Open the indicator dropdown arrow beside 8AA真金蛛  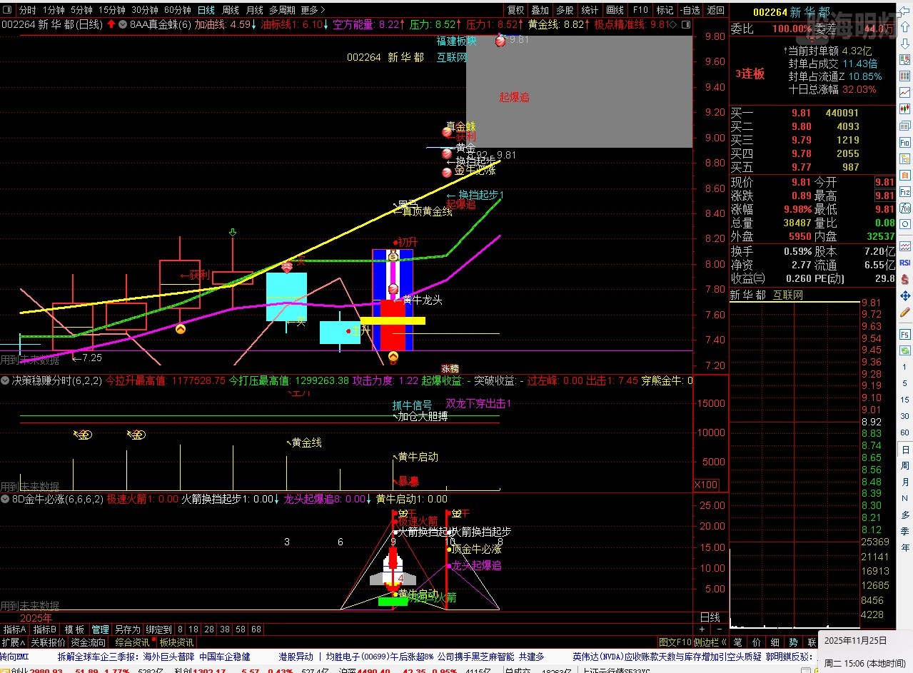click(x=123, y=24)
